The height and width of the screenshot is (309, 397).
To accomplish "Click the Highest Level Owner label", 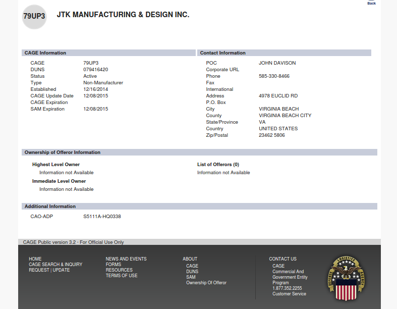I will tap(56, 165).
